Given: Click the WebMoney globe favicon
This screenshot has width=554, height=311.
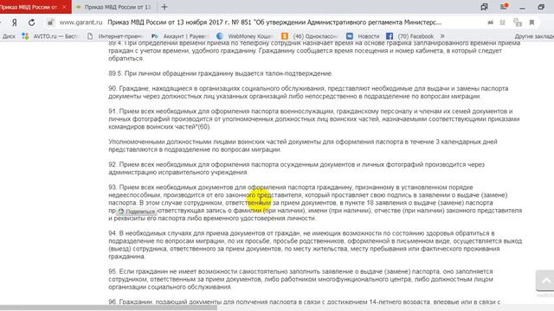Looking at the screenshot, I should [x=219, y=36].
